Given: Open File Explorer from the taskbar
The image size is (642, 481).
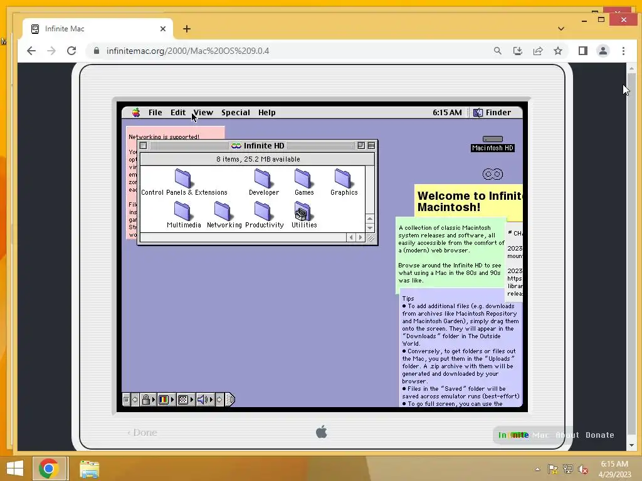Looking at the screenshot, I should [89, 468].
